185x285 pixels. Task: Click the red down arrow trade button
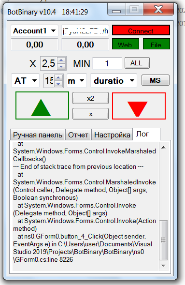pyautogui.click(x=139, y=106)
